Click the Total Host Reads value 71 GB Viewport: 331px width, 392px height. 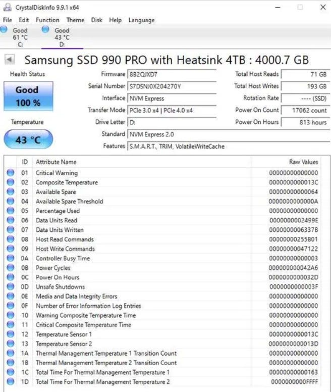[305, 74]
